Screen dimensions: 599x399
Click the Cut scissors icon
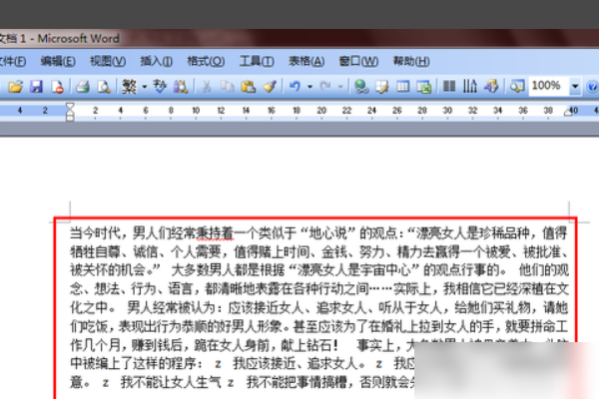click(207, 87)
